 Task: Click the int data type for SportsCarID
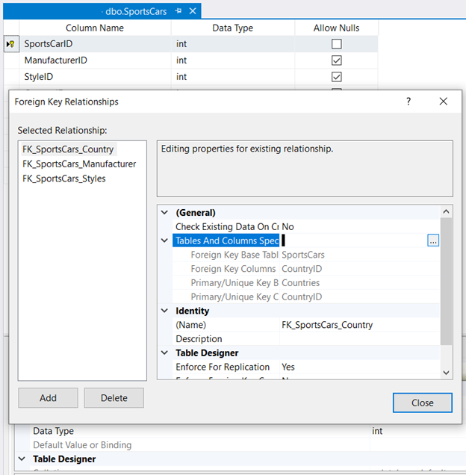(x=232, y=44)
